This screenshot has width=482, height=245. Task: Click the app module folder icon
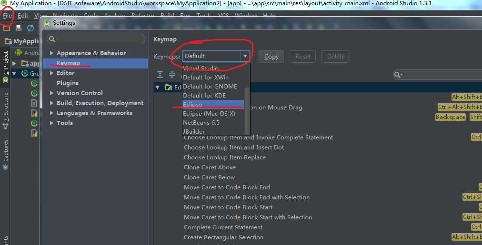(x=25, y=64)
